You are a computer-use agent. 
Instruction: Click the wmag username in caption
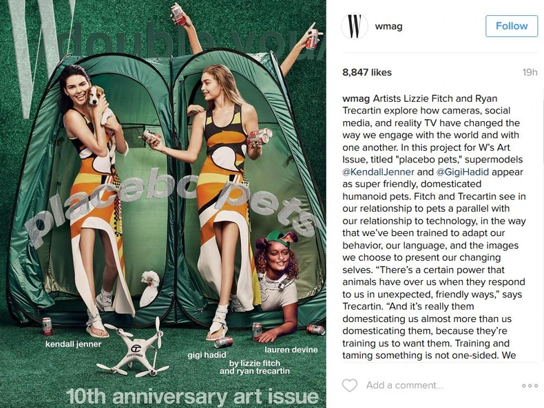click(356, 99)
